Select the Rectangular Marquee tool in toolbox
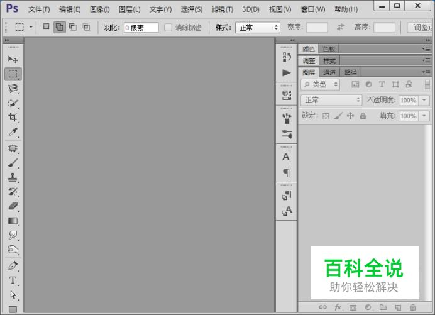This screenshot has height=315, width=435. point(13,74)
